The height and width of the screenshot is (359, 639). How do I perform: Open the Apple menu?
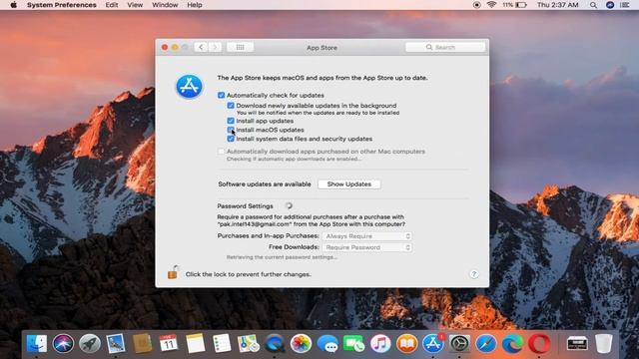click(x=13, y=5)
